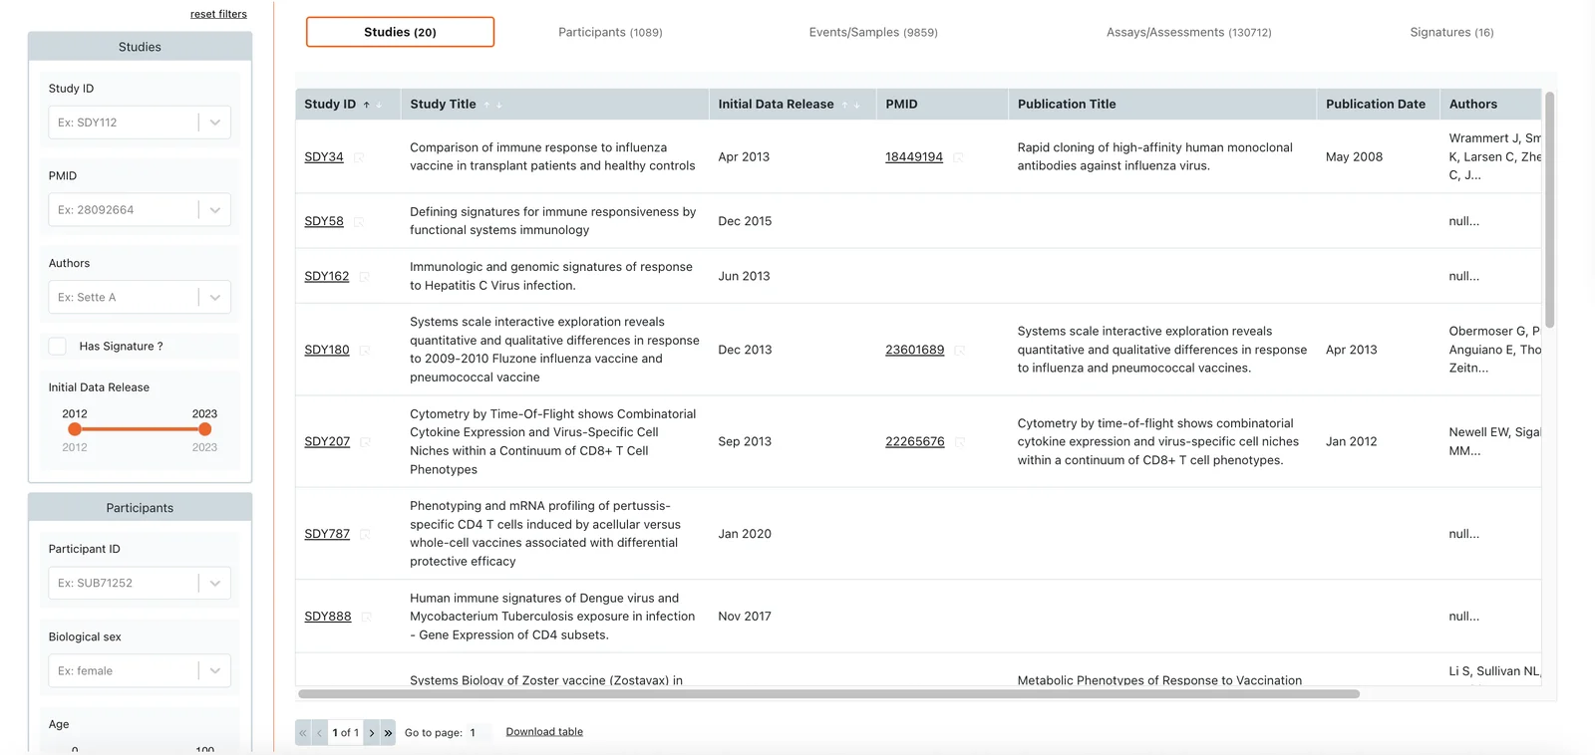Click the 'Apr 2013' release date cell
1595x755 pixels.
coord(744,157)
